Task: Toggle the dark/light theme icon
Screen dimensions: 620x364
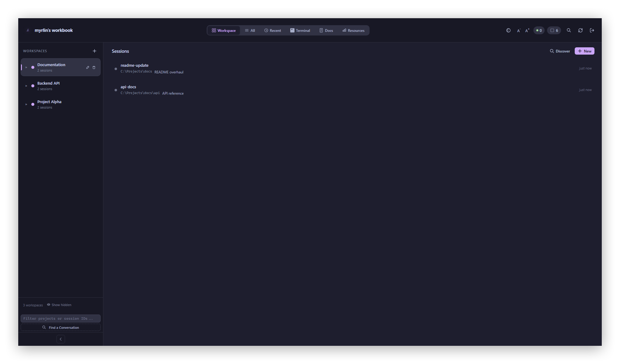Action: (x=508, y=30)
